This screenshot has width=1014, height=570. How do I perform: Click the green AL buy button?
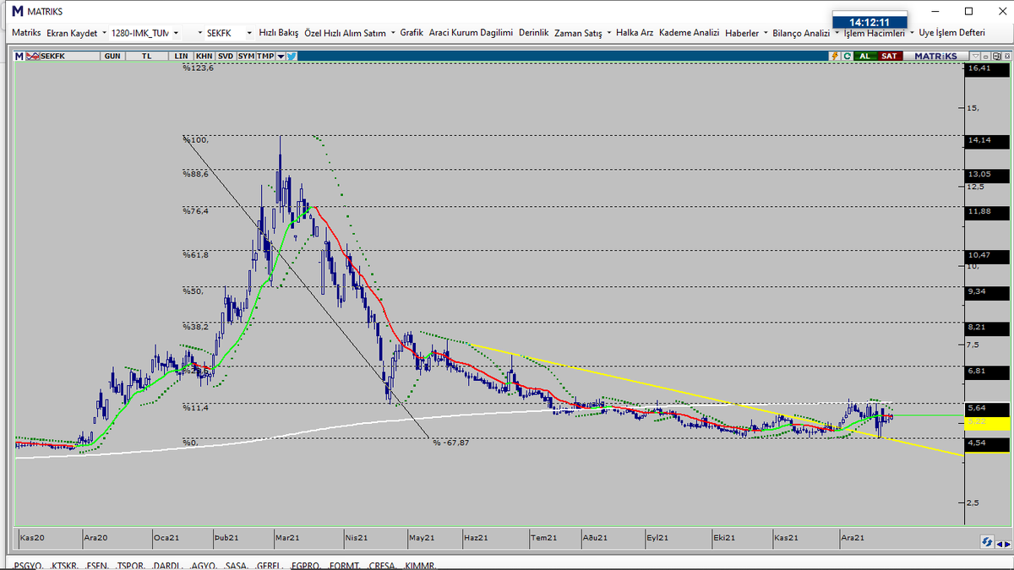864,56
